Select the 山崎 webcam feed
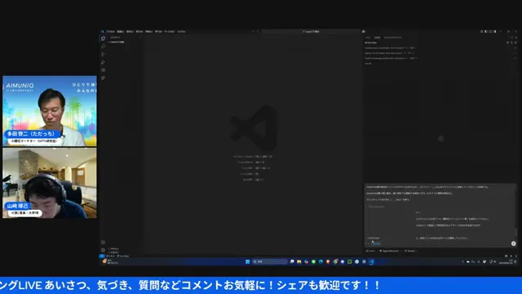This screenshot has height=294, width=522. click(x=50, y=183)
